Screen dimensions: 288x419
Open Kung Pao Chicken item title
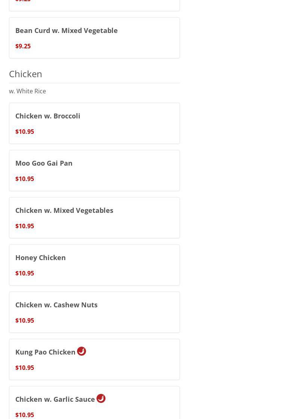[x=45, y=352]
